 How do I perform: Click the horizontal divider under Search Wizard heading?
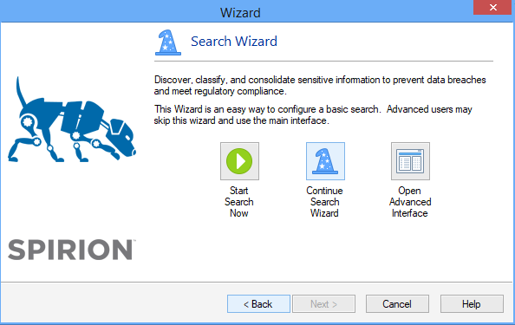pyautogui.click(x=324, y=61)
